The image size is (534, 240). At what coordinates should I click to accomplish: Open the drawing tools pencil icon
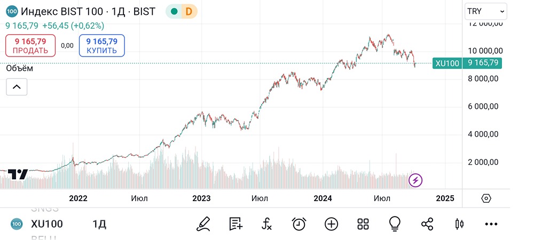[203, 224]
